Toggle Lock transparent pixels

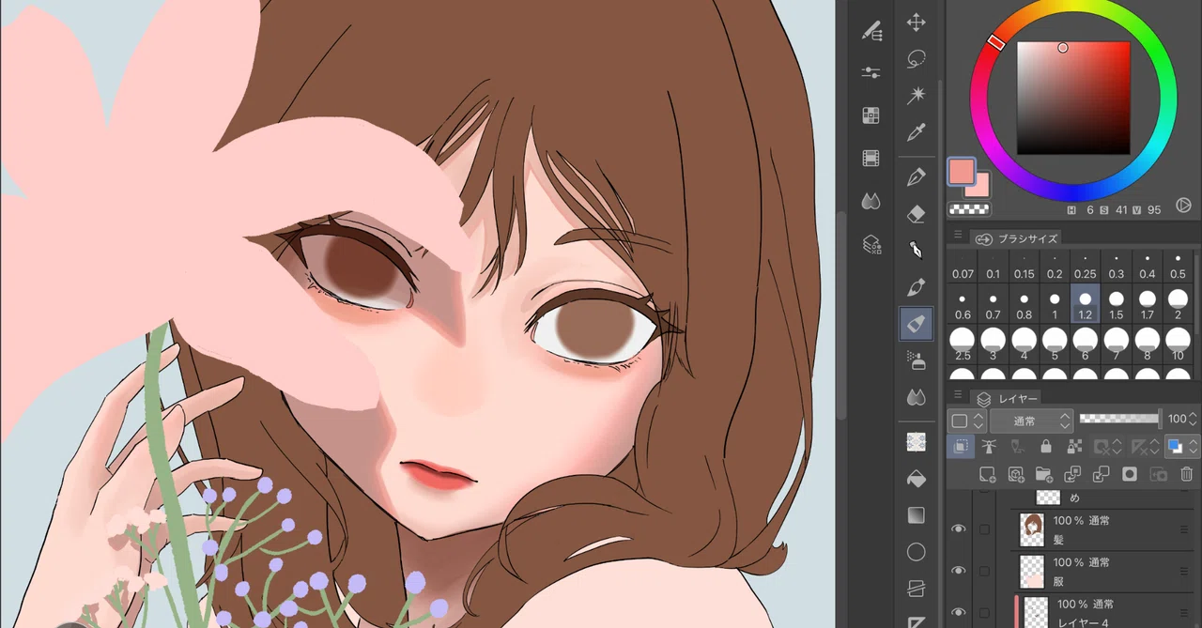click(1074, 447)
